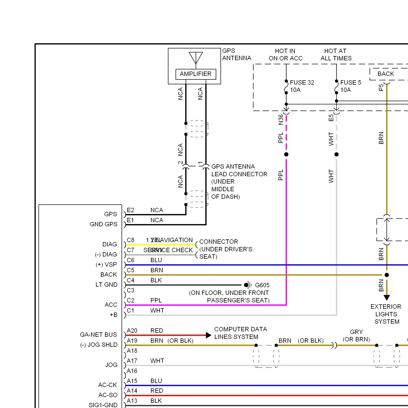The width and height of the screenshot is (408, 408).
Task: Click connector label N36
Action: point(281,120)
